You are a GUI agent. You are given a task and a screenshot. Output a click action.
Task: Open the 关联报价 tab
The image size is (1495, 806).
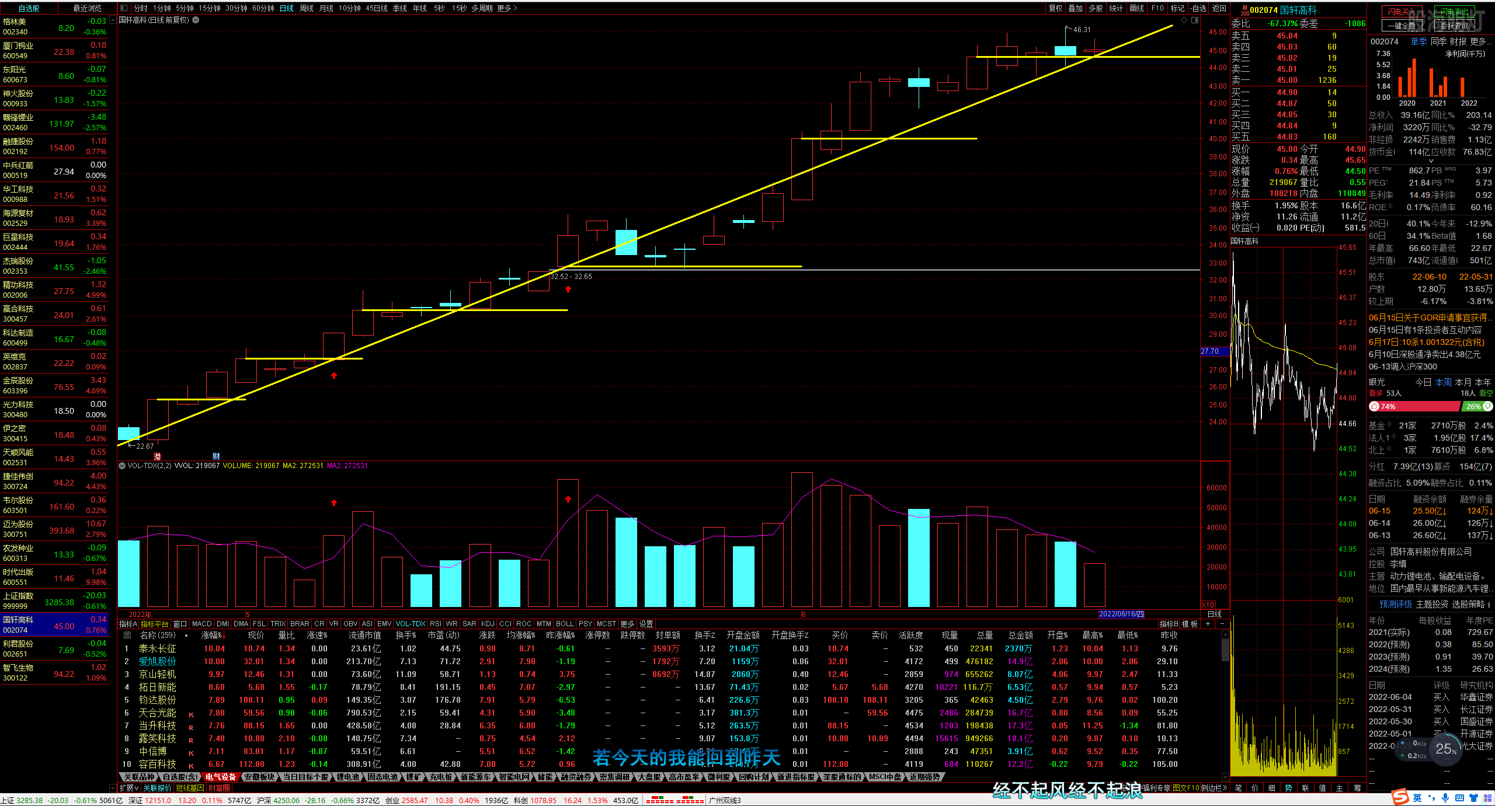click(x=158, y=788)
